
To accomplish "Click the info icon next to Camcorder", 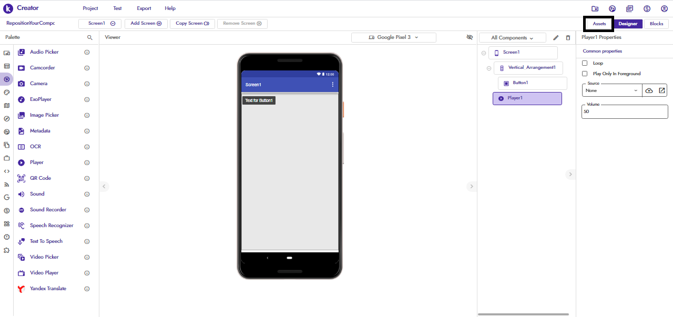I will [87, 68].
